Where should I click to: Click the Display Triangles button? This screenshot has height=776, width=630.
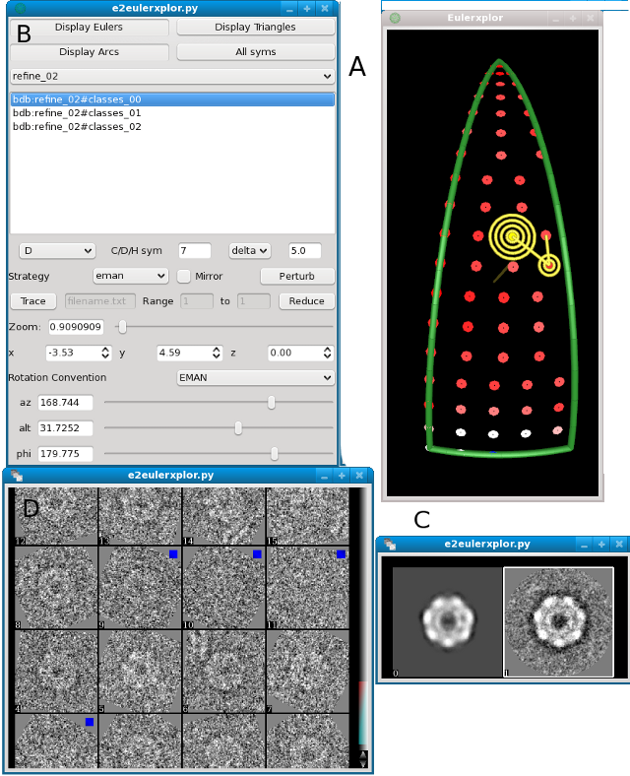pos(255,28)
